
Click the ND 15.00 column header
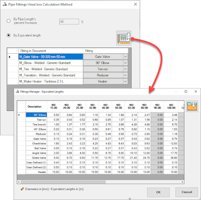pos(54,107)
